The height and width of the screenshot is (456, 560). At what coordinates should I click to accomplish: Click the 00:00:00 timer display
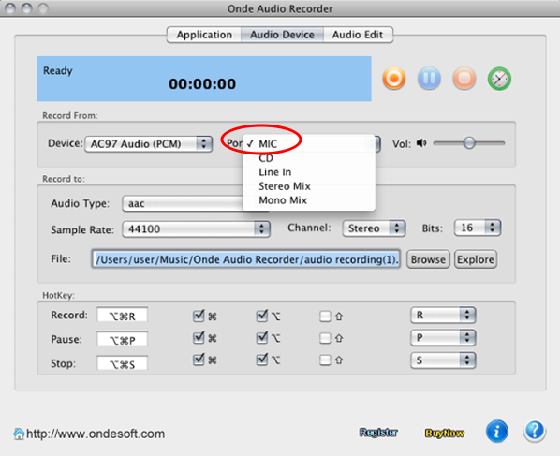point(202,84)
